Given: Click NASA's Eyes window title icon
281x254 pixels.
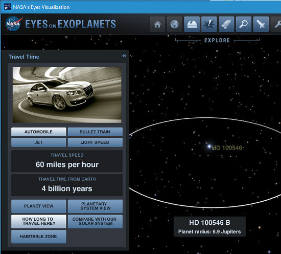Looking at the screenshot, I should [x=7, y=7].
